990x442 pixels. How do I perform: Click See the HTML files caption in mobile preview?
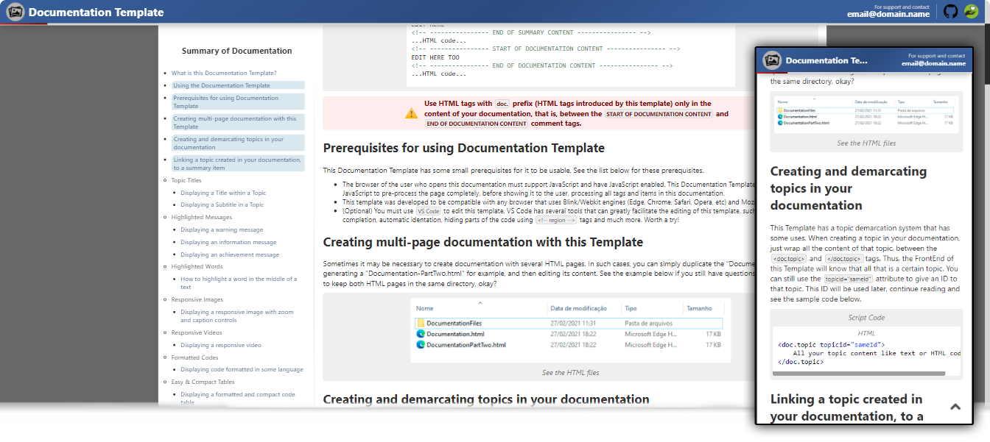pyautogui.click(x=866, y=143)
